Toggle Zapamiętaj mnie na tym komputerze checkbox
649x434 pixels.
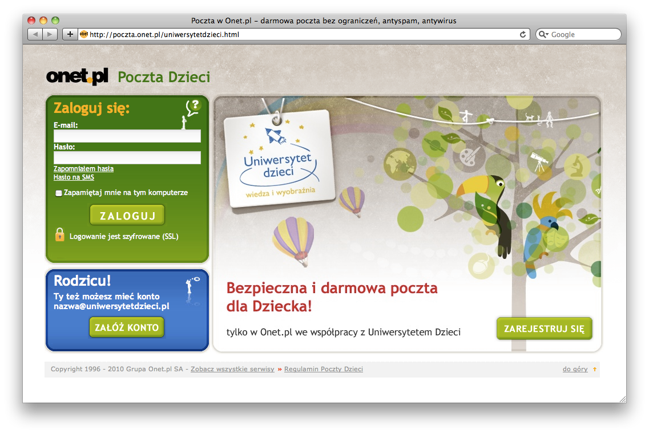pos(59,193)
